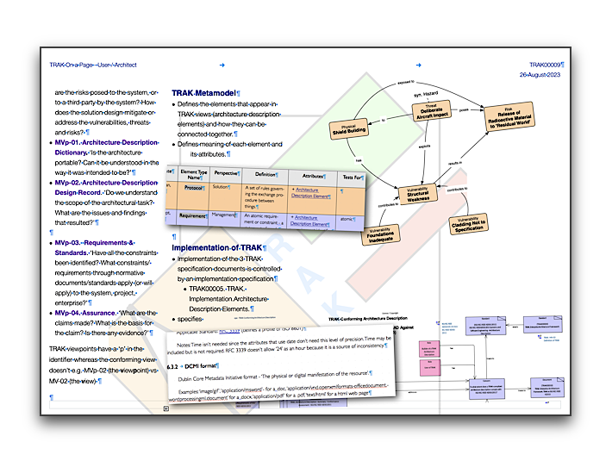Viewport: 612px width, 461px height.
Task: Click 'MVp-03. Requirements & Standards' bullet
Action: point(95,247)
